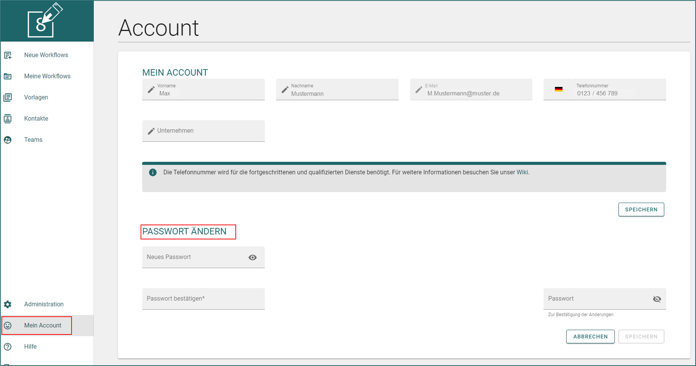Click the lower Speichern button for password
This screenshot has height=366, width=696.
point(641,337)
